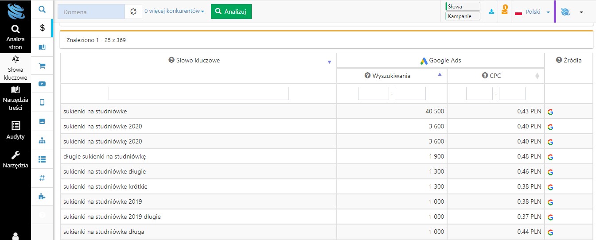The width and height of the screenshot is (596, 240).
Task: Click the help icon beside Źródła
Action: tap(559, 60)
